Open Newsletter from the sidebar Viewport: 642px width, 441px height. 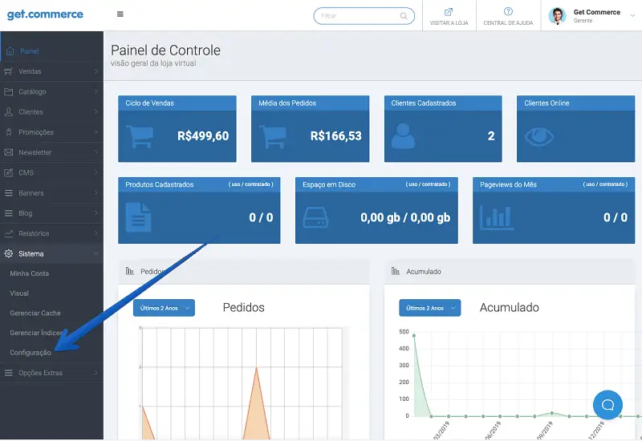[x=51, y=152]
